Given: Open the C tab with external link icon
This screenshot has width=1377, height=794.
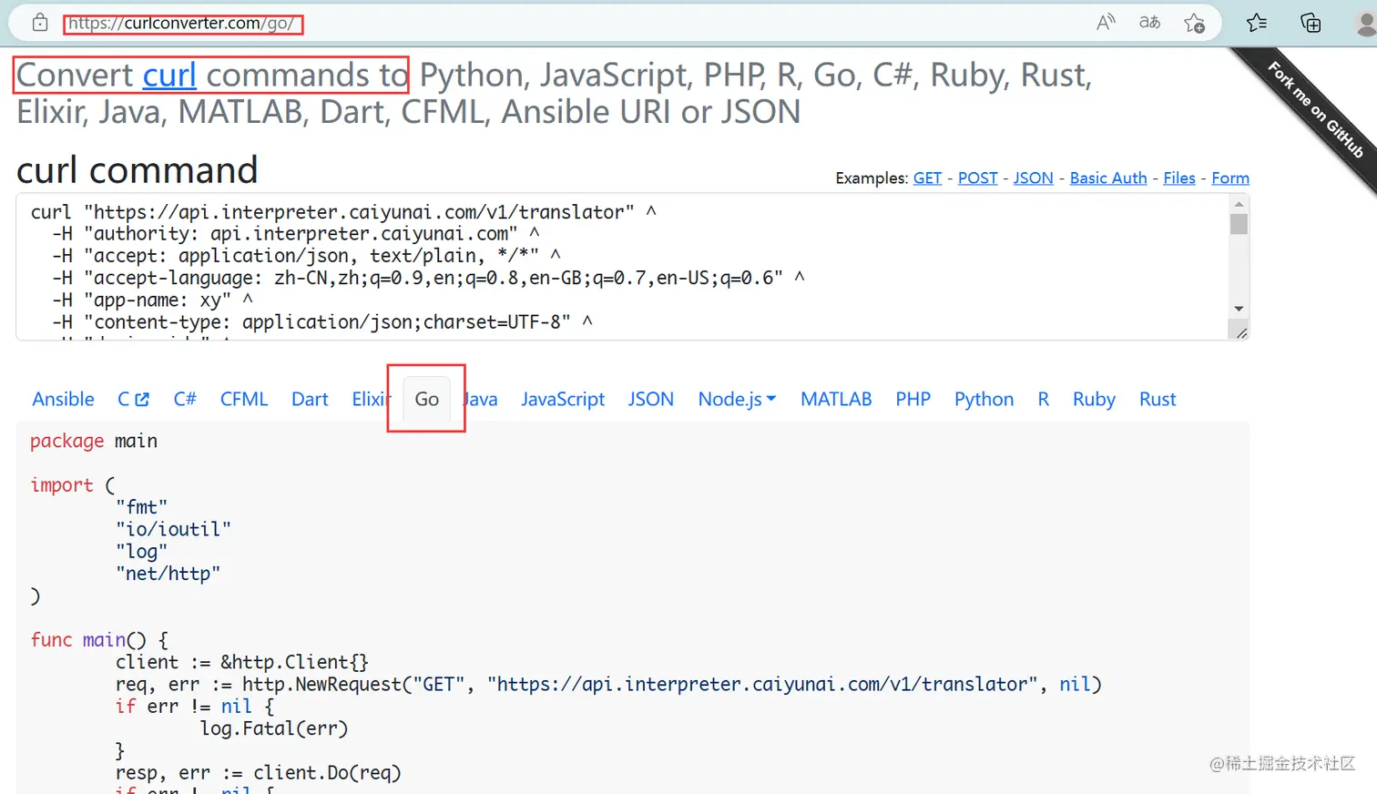Looking at the screenshot, I should [133, 399].
